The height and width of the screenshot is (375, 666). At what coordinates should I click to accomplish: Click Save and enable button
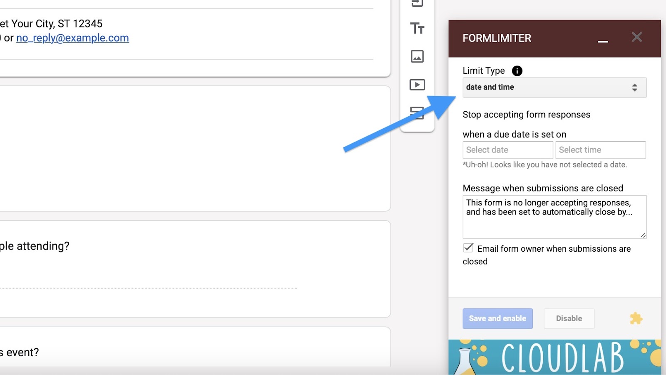497,318
